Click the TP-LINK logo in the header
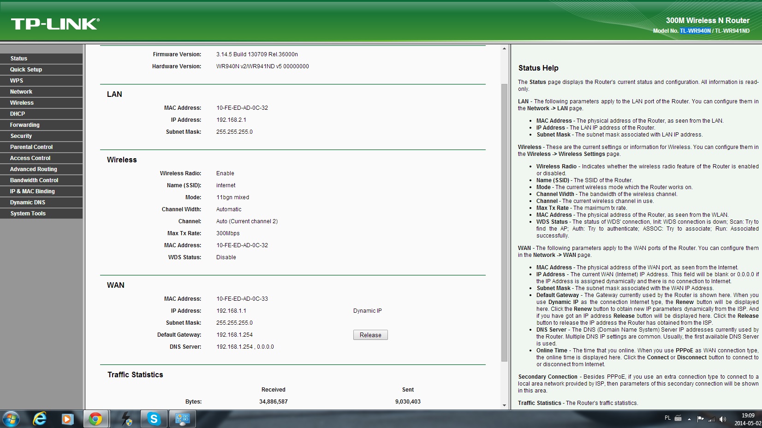Screen dimensions: 762x428 (55, 24)
